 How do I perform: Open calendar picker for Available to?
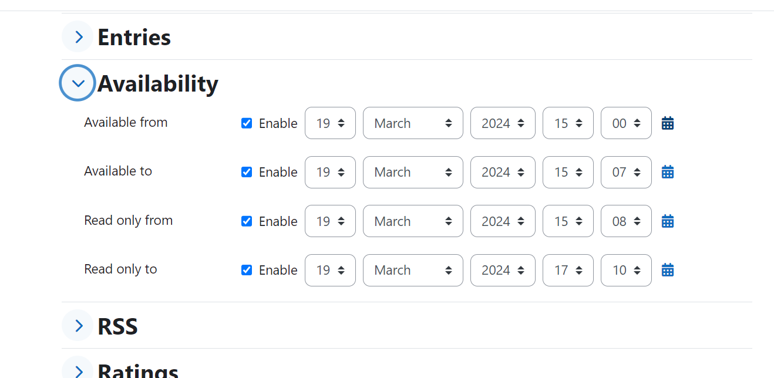coord(667,172)
